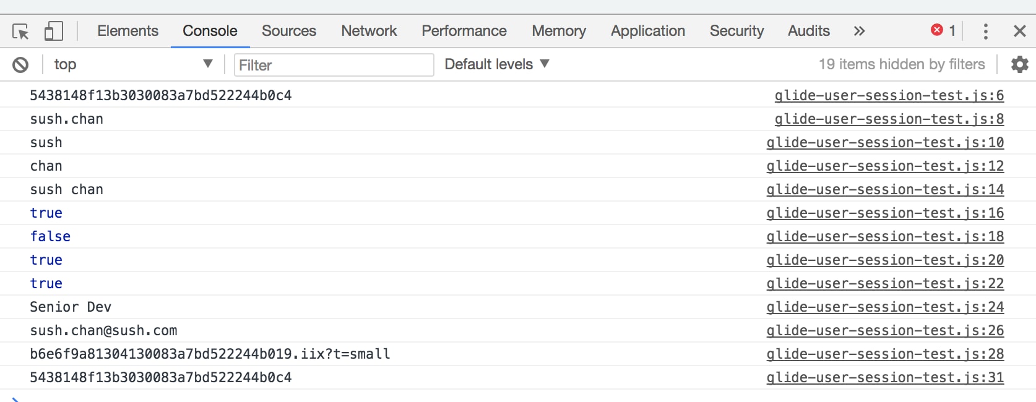Click the 'true' value from js:22
The image size is (1036, 402).
[46, 283]
